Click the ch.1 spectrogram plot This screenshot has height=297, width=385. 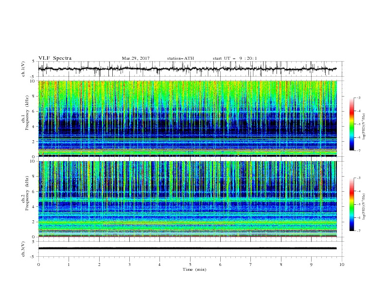[188, 118]
